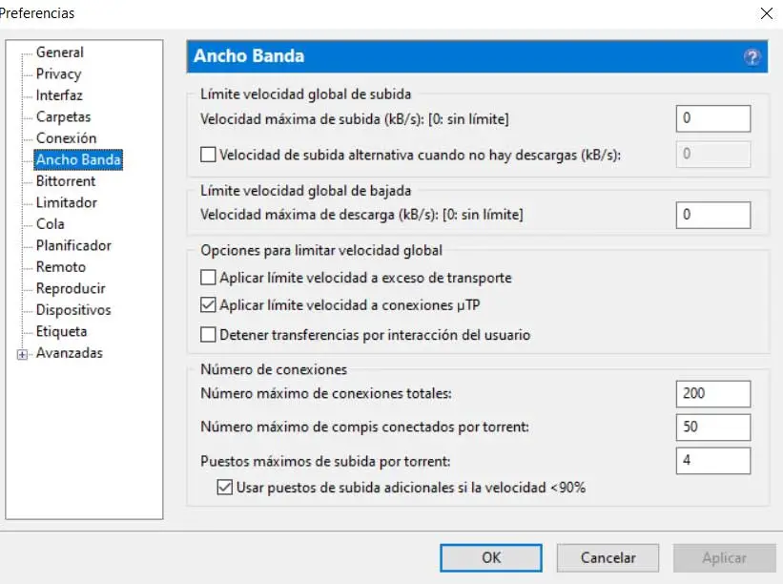The width and height of the screenshot is (783, 584).
Task: Close the Preferencias dialog window
Action: (767, 13)
